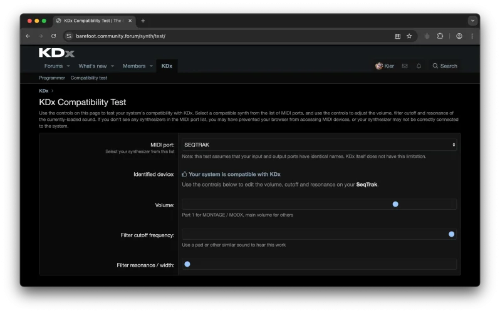The height and width of the screenshot is (313, 500).
Task: Open the Forums nav item
Action: click(x=53, y=66)
